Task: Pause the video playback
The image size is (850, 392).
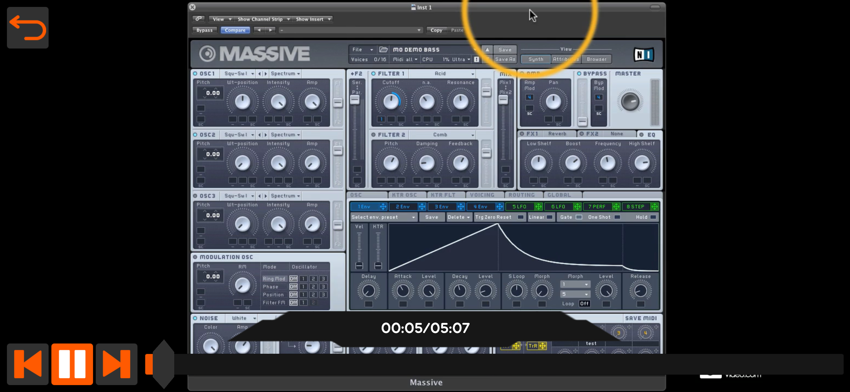Action: coord(72,364)
